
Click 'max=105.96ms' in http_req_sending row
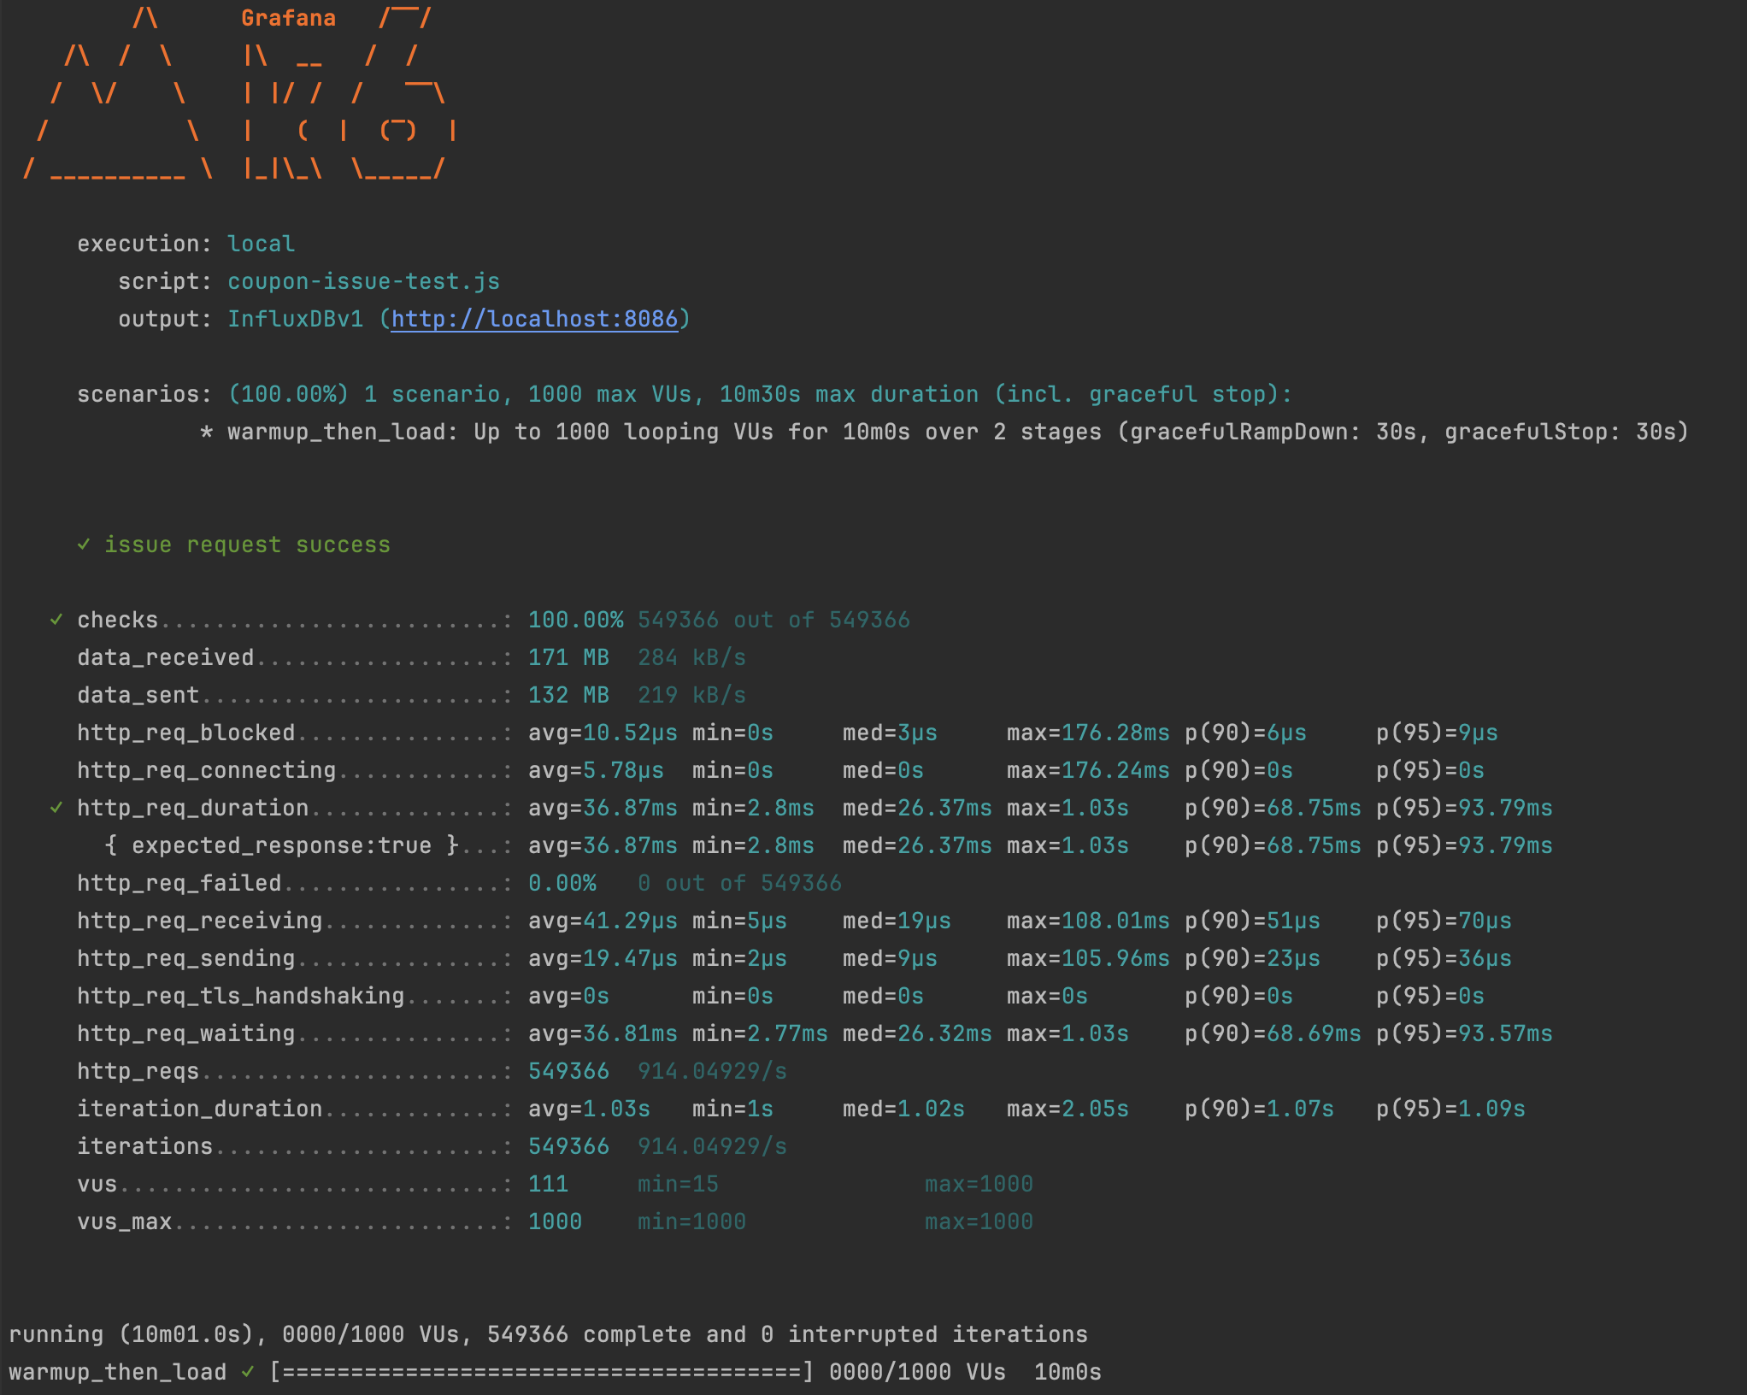coord(1088,958)
